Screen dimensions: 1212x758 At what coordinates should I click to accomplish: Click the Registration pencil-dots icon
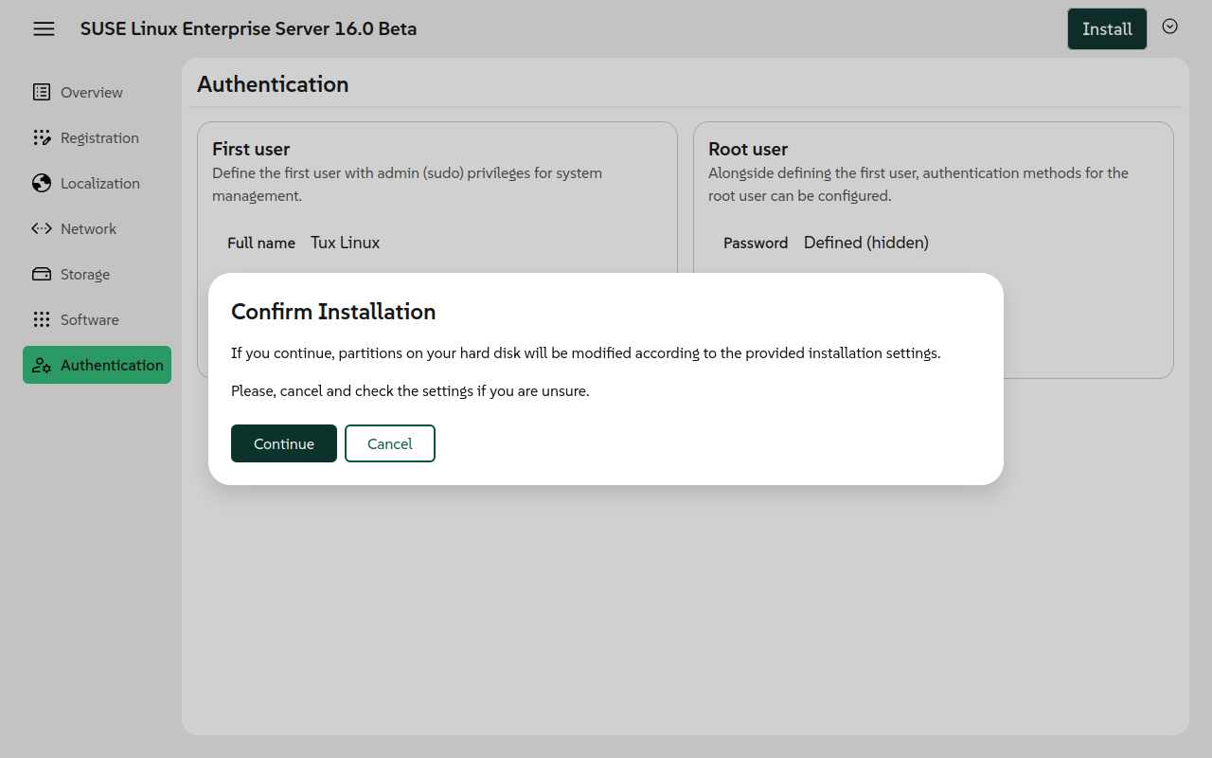(x=43, y=137)
